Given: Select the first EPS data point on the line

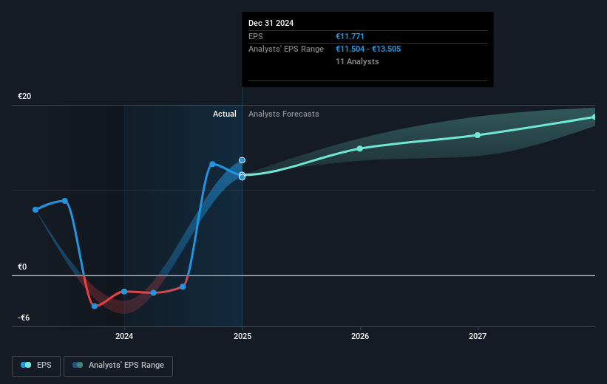Looking at the screenshot, I should tap(35, 210).
